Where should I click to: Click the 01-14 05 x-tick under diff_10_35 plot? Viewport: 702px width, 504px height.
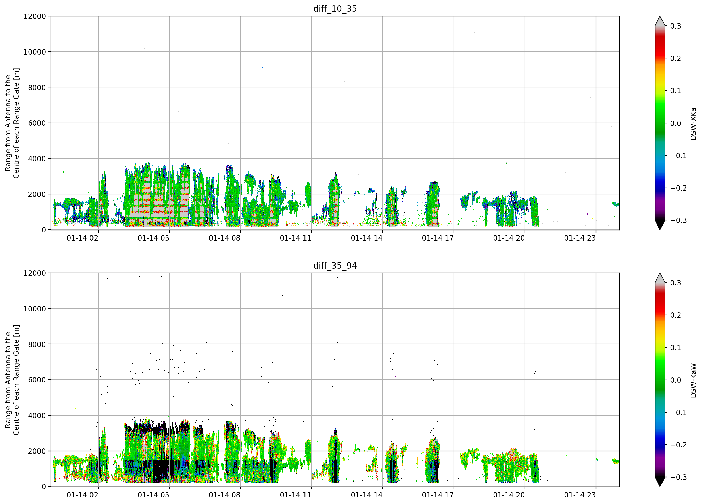[154, 238]
